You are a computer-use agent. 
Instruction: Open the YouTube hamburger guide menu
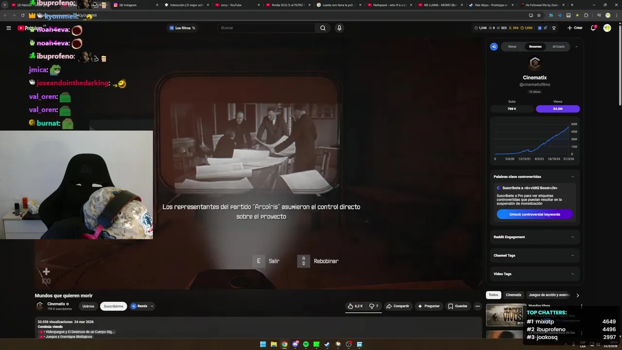[8, 28]
